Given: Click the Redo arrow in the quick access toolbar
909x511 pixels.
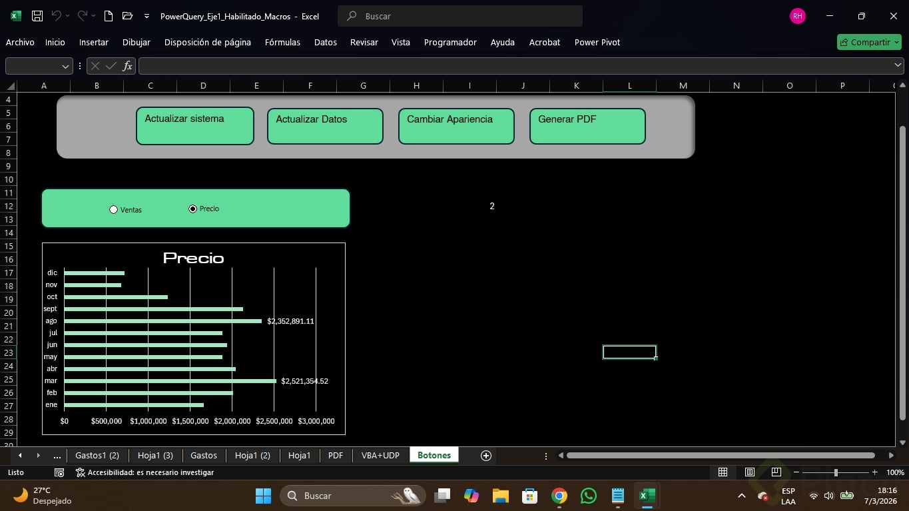Looking at the screenshot, I should pos(82,16).
